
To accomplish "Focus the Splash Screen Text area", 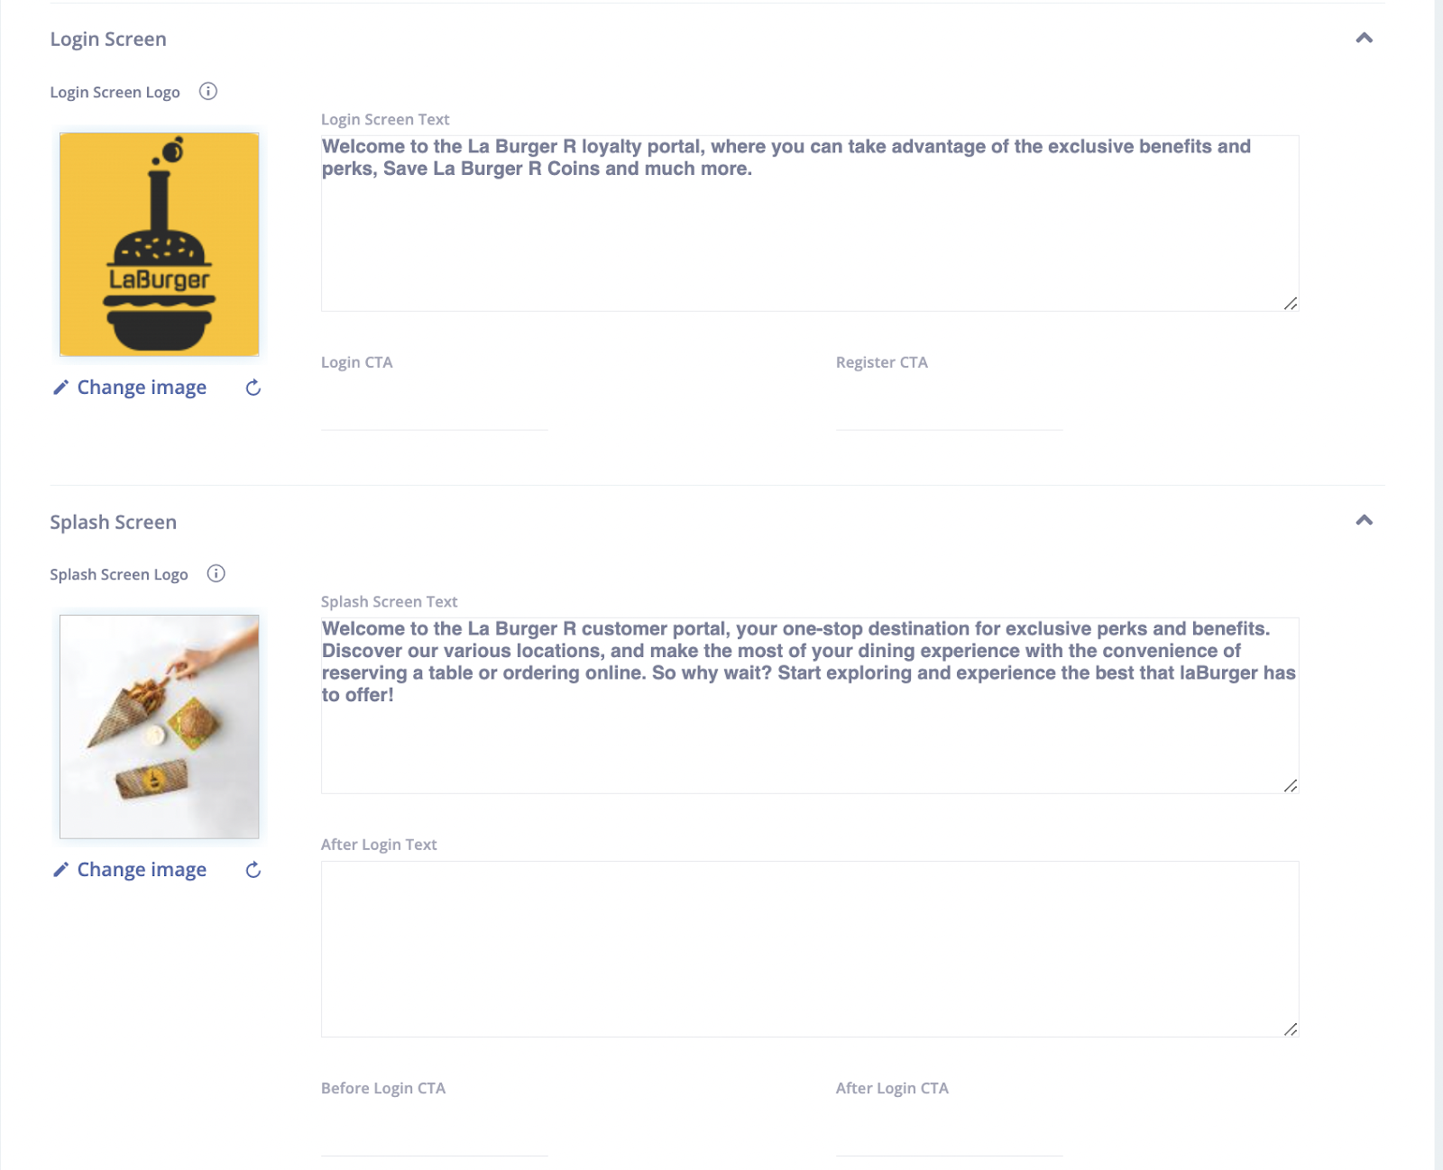I will [x=810, y=706].
